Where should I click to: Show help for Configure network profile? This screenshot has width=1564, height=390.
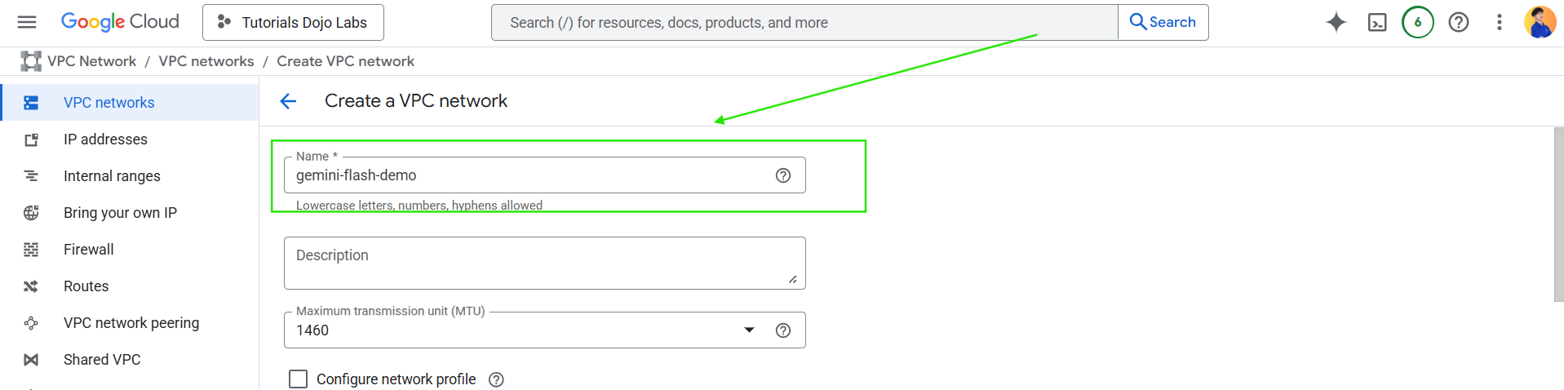496,379
